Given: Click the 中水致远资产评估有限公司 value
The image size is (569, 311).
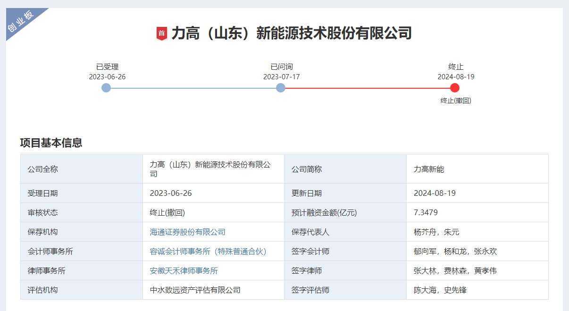Looking at the screenshot, I should click(195, 290).
